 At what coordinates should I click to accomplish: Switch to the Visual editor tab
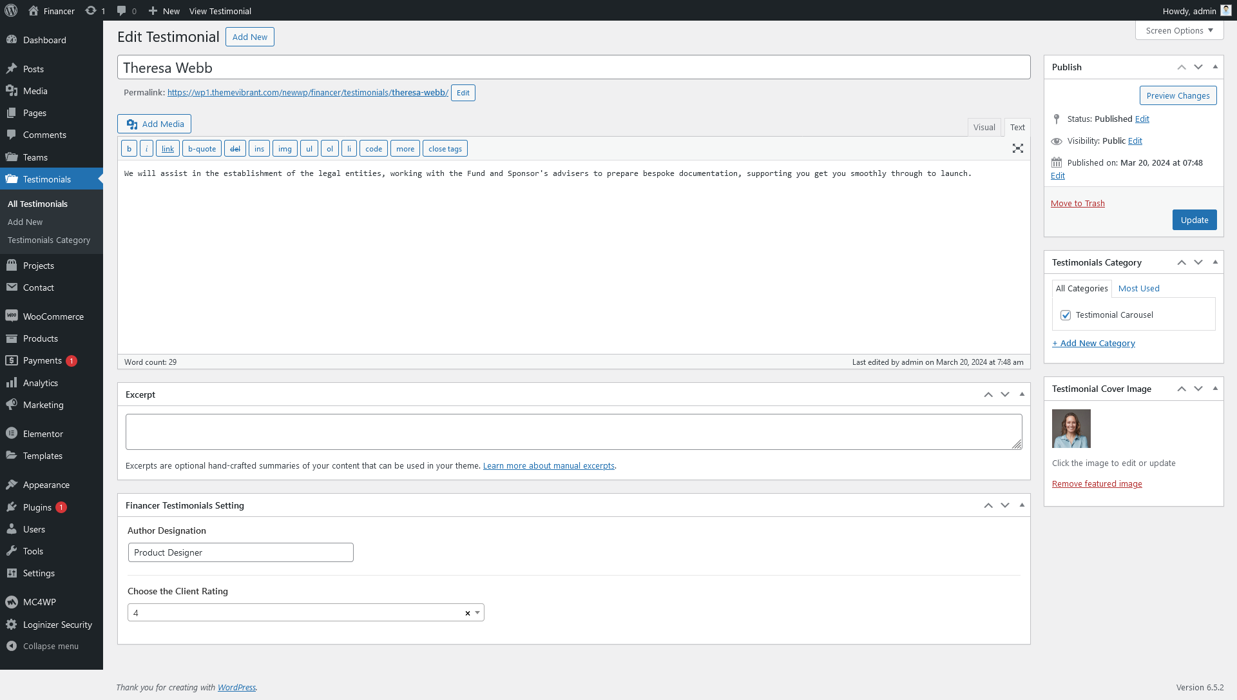click(x=984, y=127)
